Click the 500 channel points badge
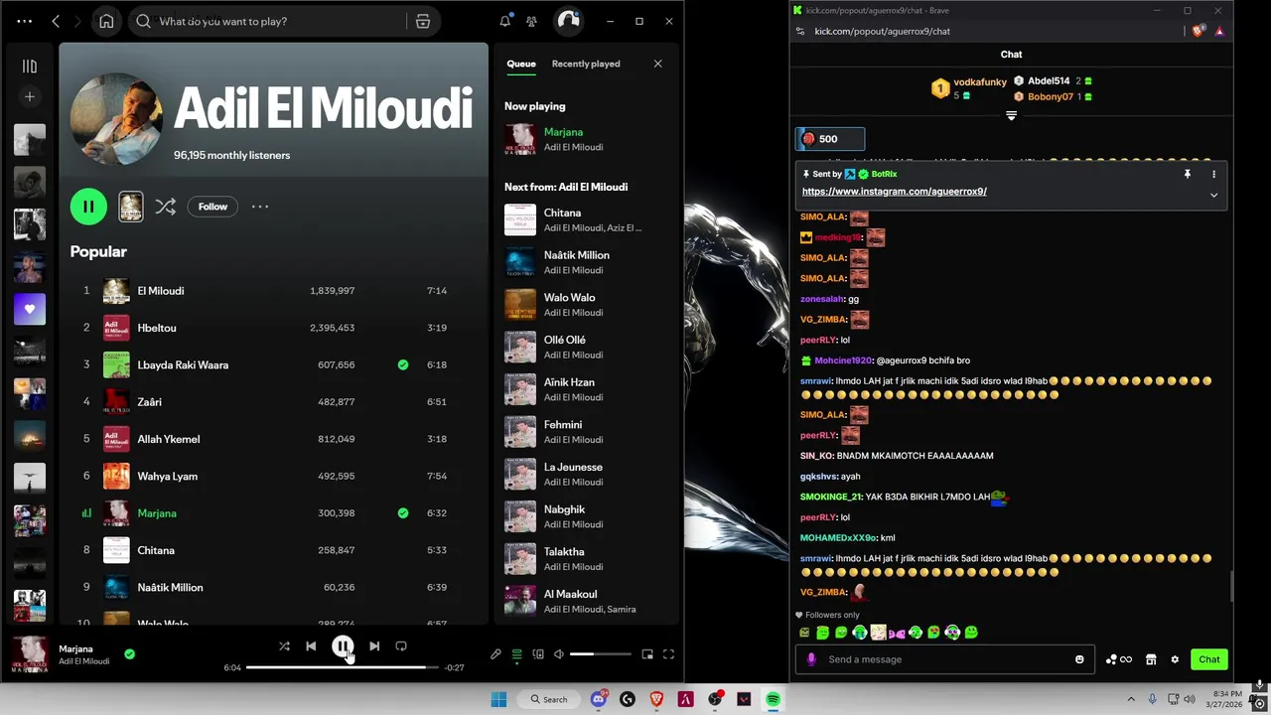 point(830,139)
